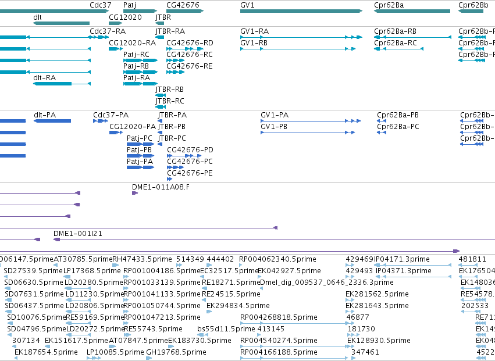
Task: Select the CG42676-PD protein label
Action: tap(190, 149)
